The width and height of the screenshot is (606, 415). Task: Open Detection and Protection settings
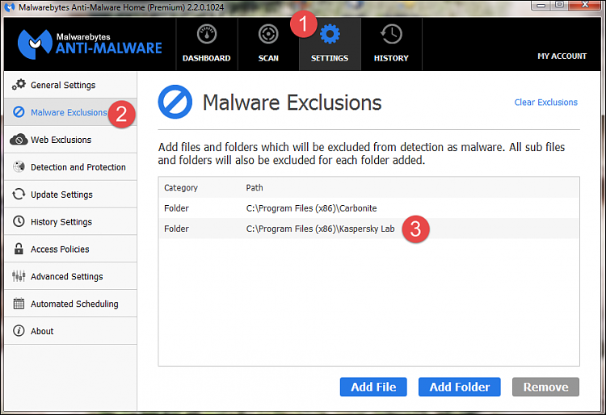(x=70, y=167)
